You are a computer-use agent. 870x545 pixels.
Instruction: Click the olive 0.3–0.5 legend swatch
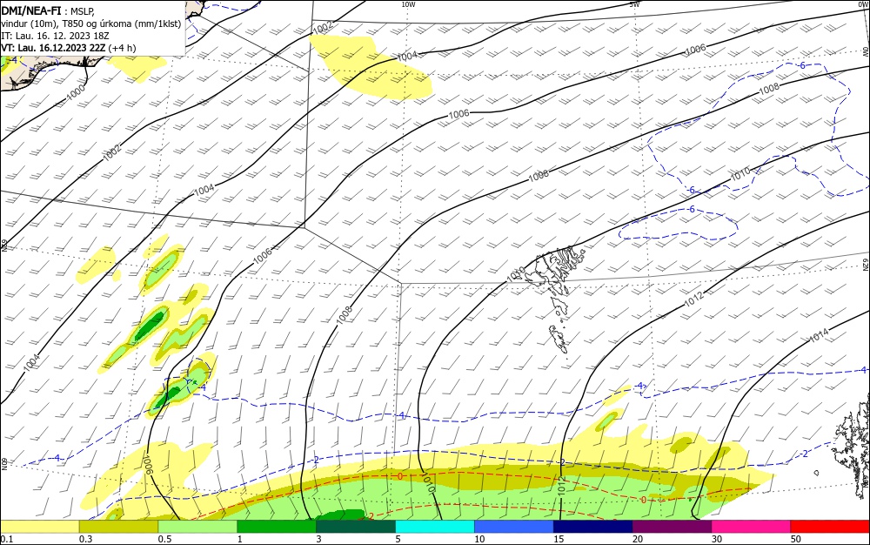pyautogui.click(x=118, y=527)
